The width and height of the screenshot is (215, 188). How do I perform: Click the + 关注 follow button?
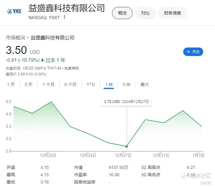coord(193,52)
